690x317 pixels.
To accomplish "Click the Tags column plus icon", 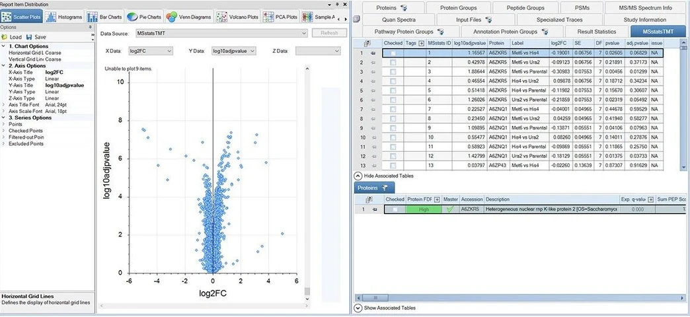I will [x=421, y=43].
